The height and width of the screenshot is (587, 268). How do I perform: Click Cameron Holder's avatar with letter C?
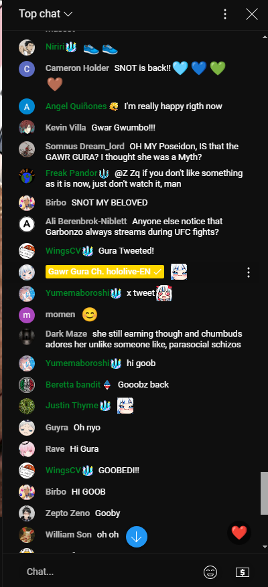[27, 69]
